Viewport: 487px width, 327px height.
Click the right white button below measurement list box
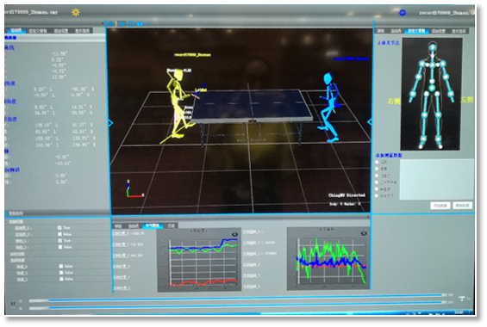click(x=462, y=205)
